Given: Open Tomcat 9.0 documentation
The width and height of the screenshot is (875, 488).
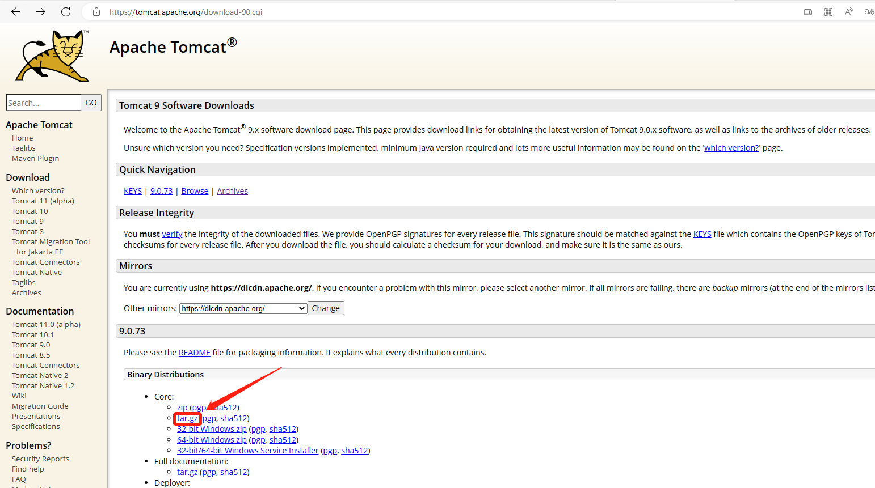Looking at the screenshot, I should coord(31,345).
